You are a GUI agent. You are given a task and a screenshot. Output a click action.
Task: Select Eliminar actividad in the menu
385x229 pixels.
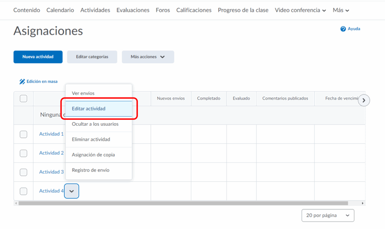(x=91, y=139)
